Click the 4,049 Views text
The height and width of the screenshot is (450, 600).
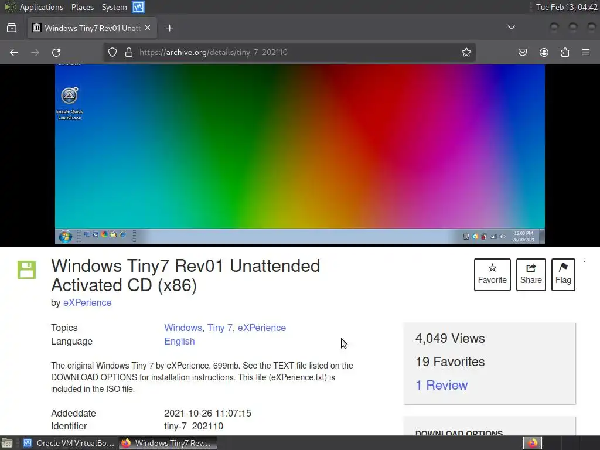(x=450, y=338)
